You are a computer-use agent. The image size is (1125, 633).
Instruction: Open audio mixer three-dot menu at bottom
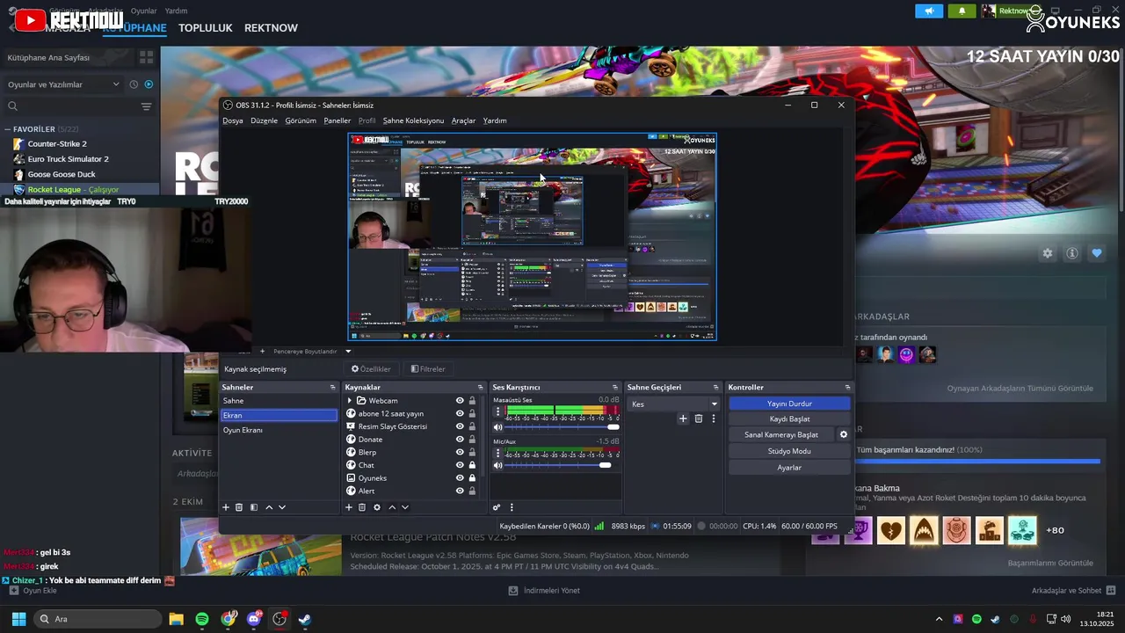coord(512,507)
